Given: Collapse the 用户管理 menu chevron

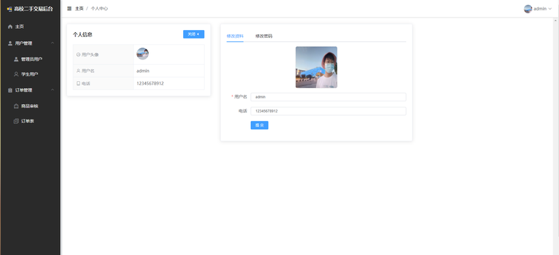Looking at the screenshot, I should click(x=53, y=43).
